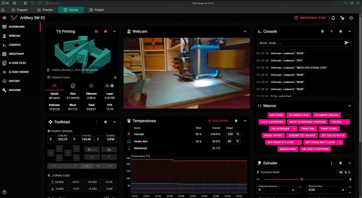The image size is (362, 198).
Task: Toggle the motors off icon button
Action: [x=109, y=149]
